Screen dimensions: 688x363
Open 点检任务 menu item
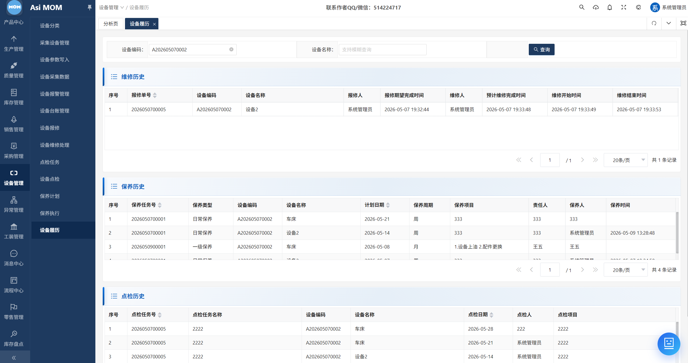tap(50, 162)
